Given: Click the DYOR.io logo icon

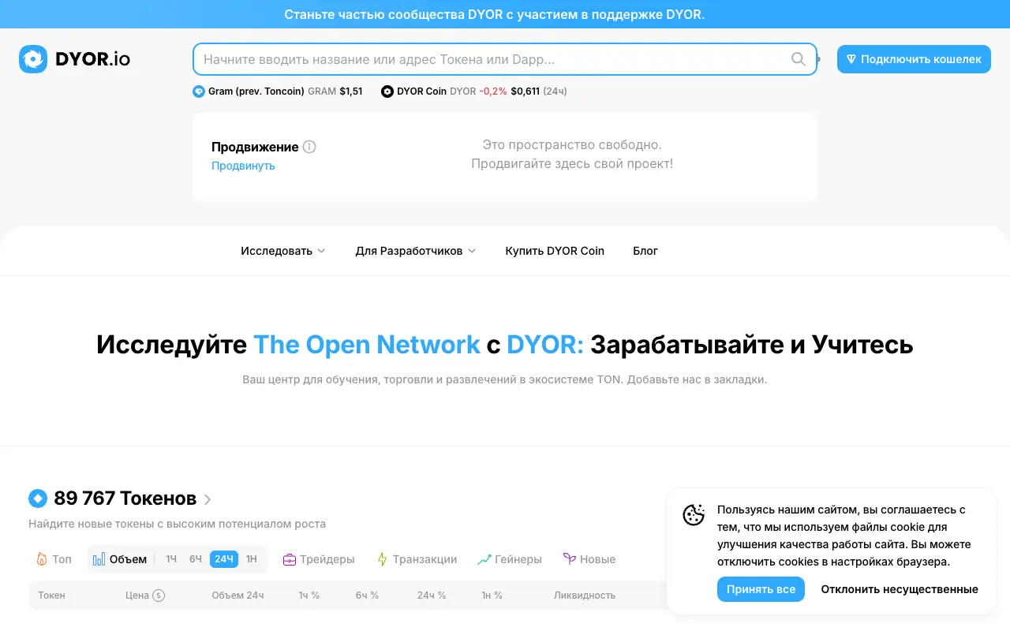Looking at the screenshot, I should (33, 59).
